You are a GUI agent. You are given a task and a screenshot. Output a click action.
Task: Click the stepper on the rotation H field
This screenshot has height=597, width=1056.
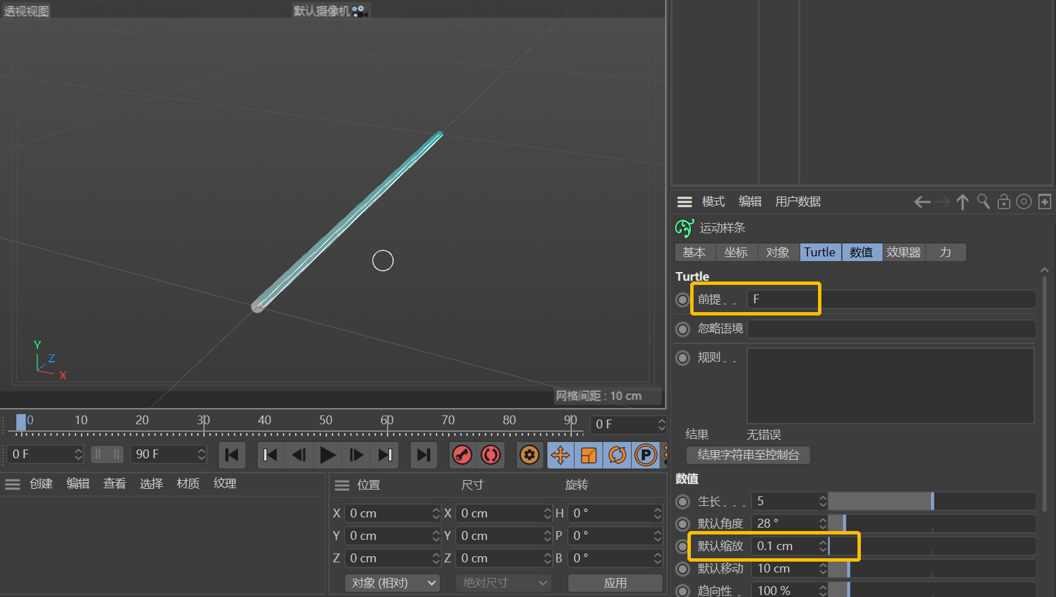[658, 513]
